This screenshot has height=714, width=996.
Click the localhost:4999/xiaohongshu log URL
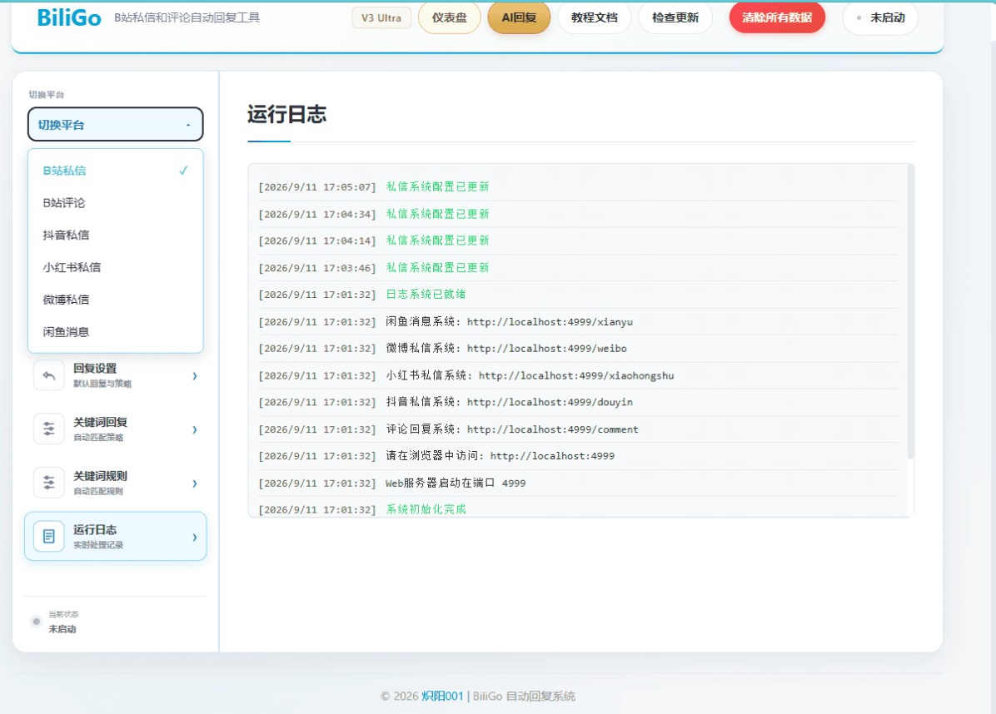(x=576, y=375)
